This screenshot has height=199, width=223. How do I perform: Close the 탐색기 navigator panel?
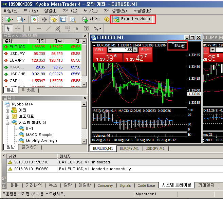click(x=85, y=98)
